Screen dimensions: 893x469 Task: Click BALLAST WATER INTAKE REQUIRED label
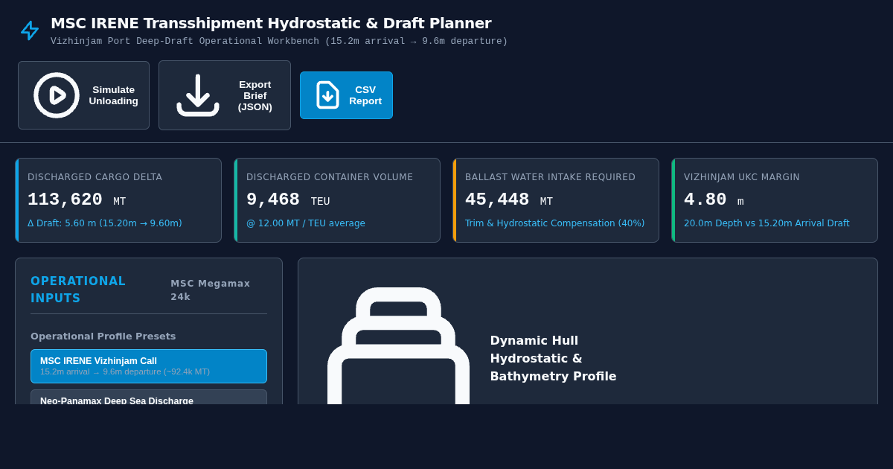click(x=550, y=177)
